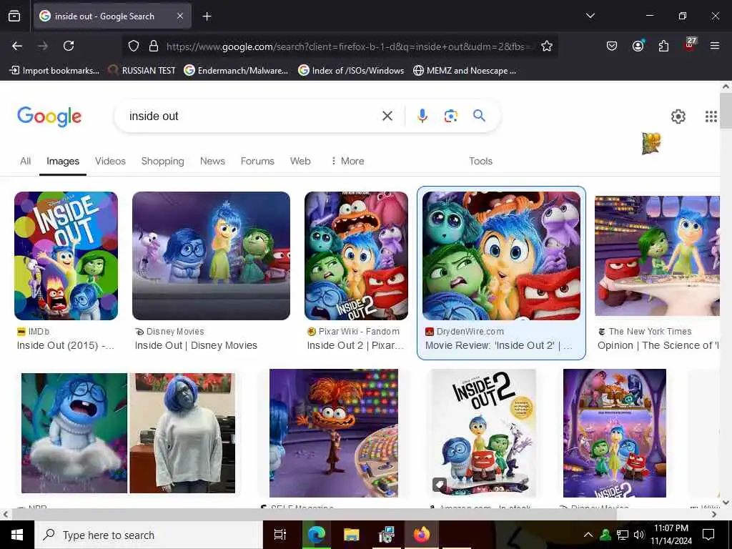This screenshot has width=732, height=549.
Task: Open IMDb Inside Out (2015) poster
Action: [x=66, y=256]
